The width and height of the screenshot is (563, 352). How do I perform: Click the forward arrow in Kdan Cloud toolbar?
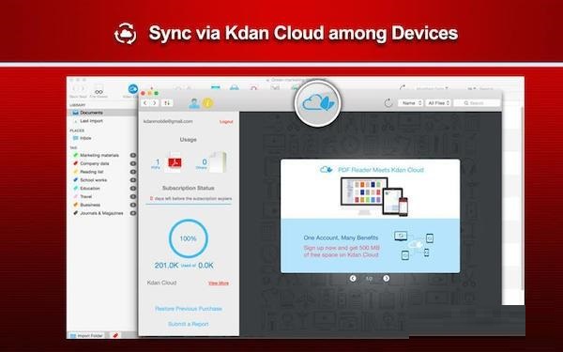click(155, 103)
